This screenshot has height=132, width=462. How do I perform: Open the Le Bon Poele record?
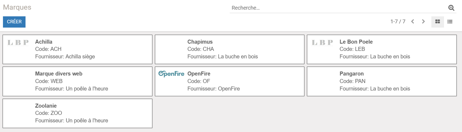pos(382,49)
